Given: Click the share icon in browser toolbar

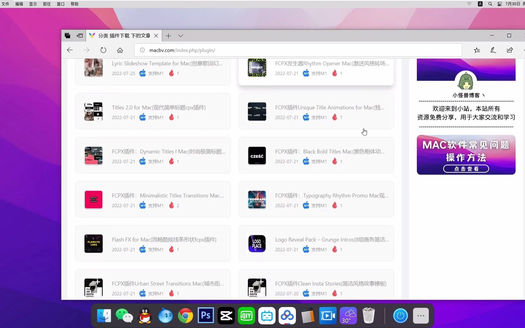Looking at the screenshot, I should (x=510, y=50).
